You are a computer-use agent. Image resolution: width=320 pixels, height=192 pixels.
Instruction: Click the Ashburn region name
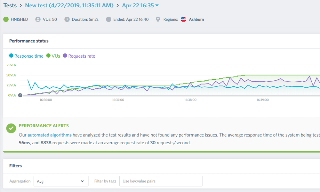pyautogui.click(x=196, y=20)
